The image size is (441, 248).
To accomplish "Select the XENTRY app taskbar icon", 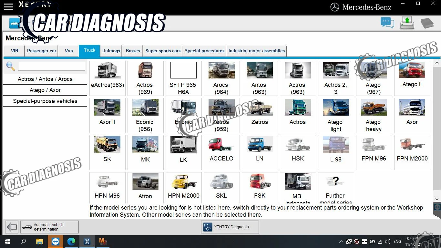I will (x=87, y=242).
